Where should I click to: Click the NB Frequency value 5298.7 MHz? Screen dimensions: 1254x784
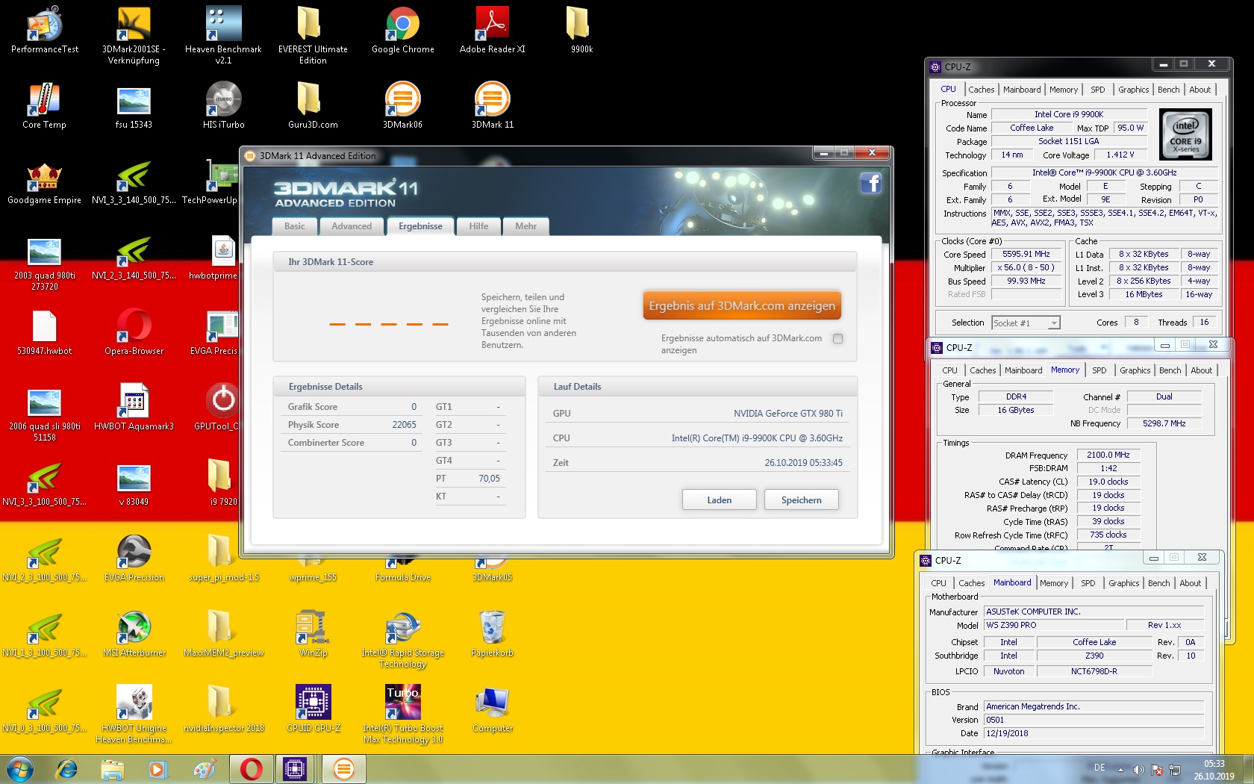[x=1164, y=423]
